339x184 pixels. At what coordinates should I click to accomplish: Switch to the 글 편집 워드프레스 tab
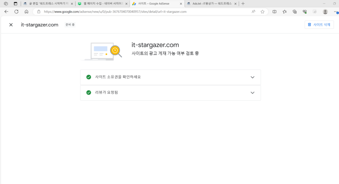click(48, 4)
